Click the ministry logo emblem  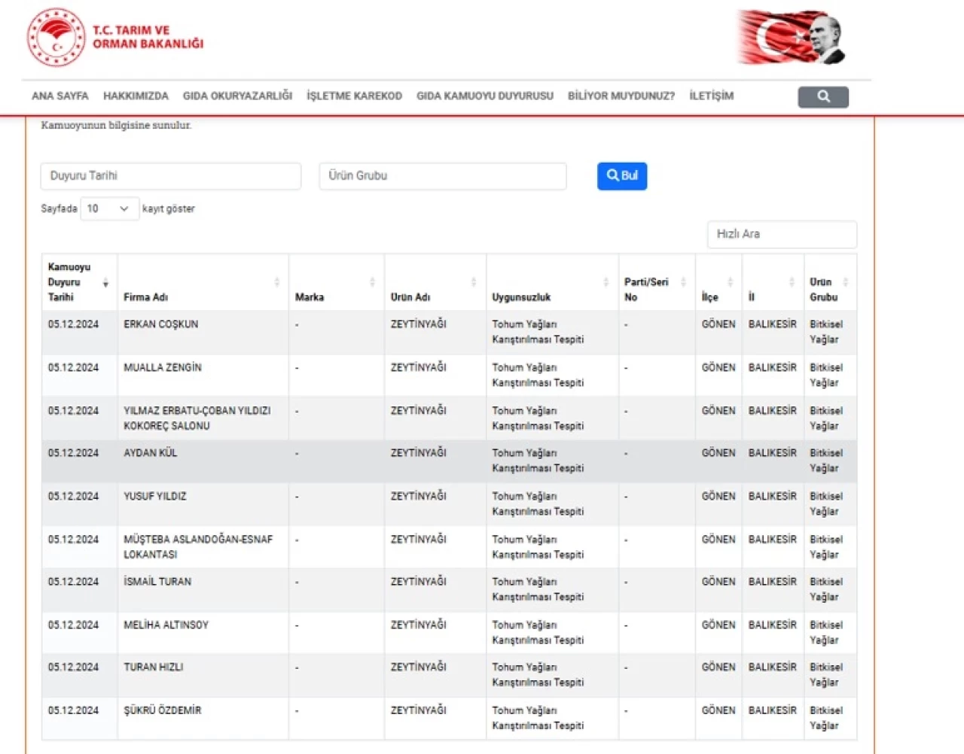point(56,38)
